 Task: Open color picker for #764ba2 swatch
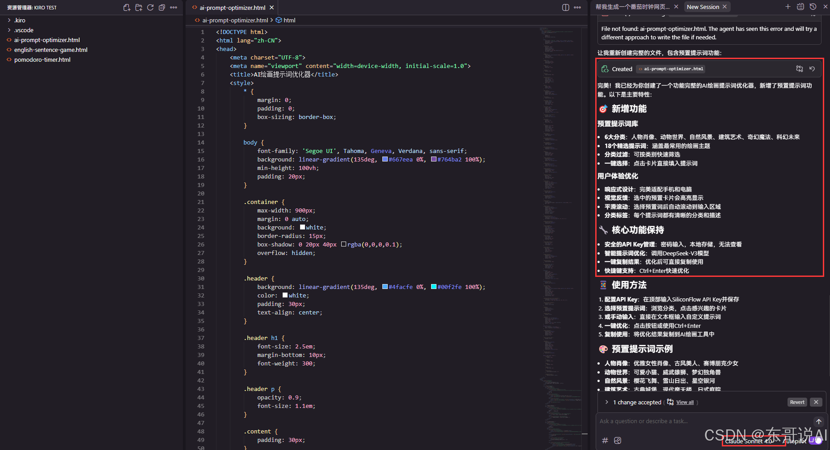(434, 159)
